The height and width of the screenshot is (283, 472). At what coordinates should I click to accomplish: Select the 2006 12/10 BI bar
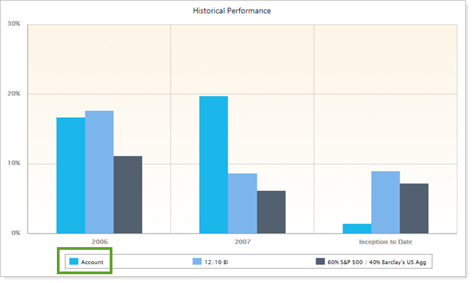tap(99, 172)
